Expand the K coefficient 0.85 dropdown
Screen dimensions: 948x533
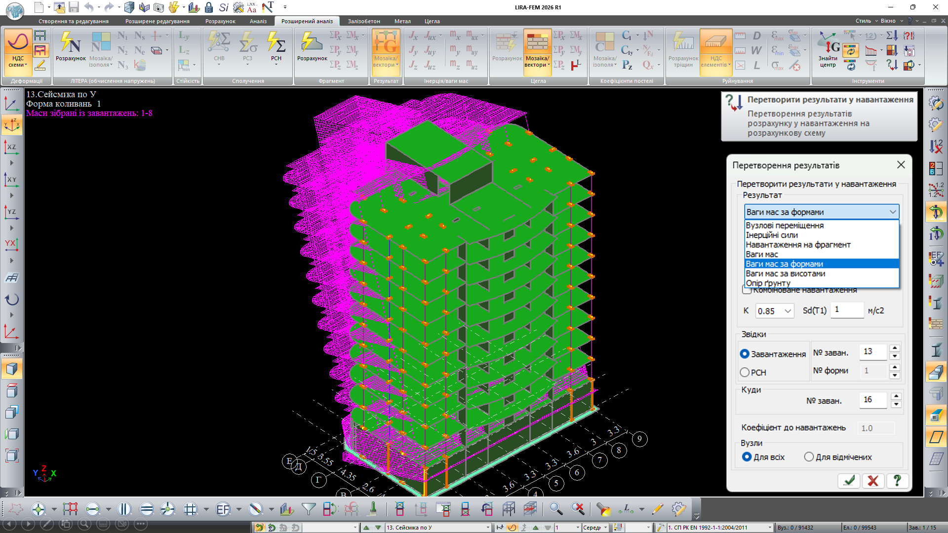[x=788, y=311]
